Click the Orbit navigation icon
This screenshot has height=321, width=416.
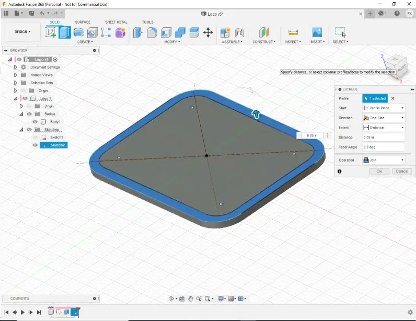tap(171, 299)
